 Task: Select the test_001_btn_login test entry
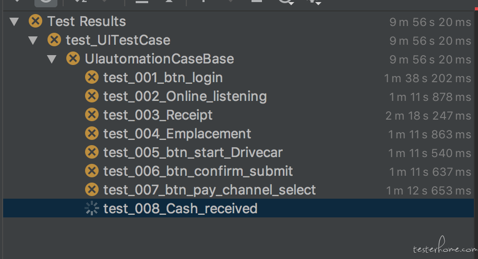tap(163, 77)
